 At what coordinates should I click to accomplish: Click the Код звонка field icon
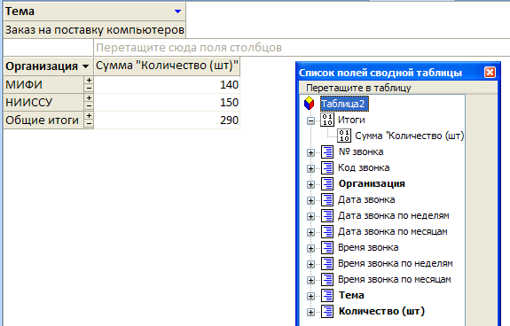[327, 167]
